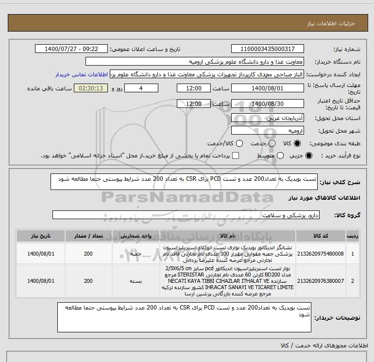Click the delivery city field ارومیه

[267, 131]
